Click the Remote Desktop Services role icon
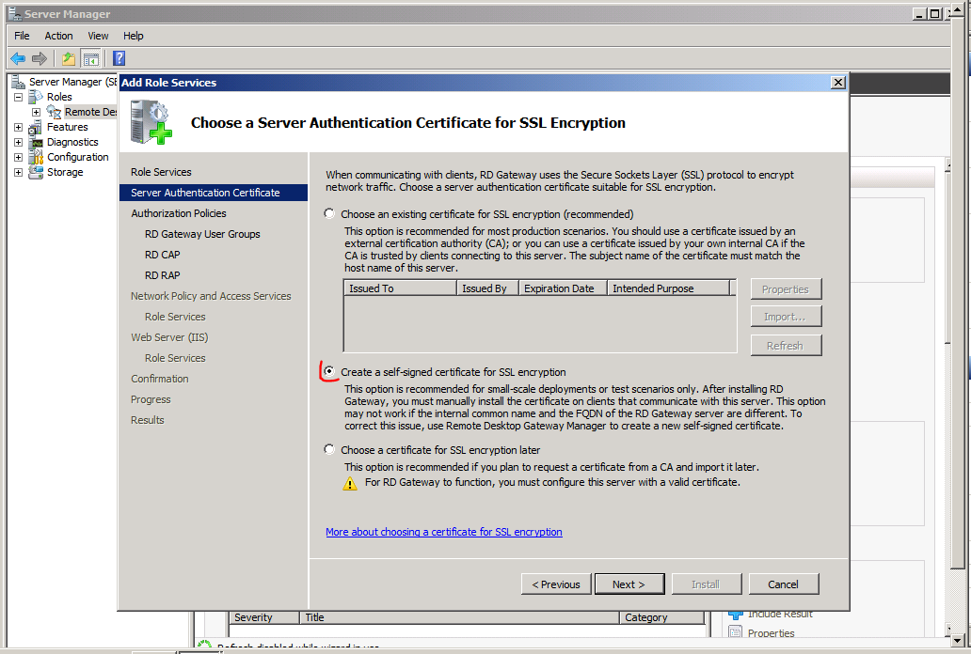The image size is (971, 654). (x=54, y=112)
